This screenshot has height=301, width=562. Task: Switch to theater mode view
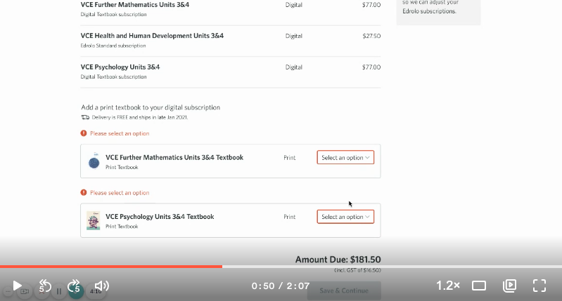[479, 286]
